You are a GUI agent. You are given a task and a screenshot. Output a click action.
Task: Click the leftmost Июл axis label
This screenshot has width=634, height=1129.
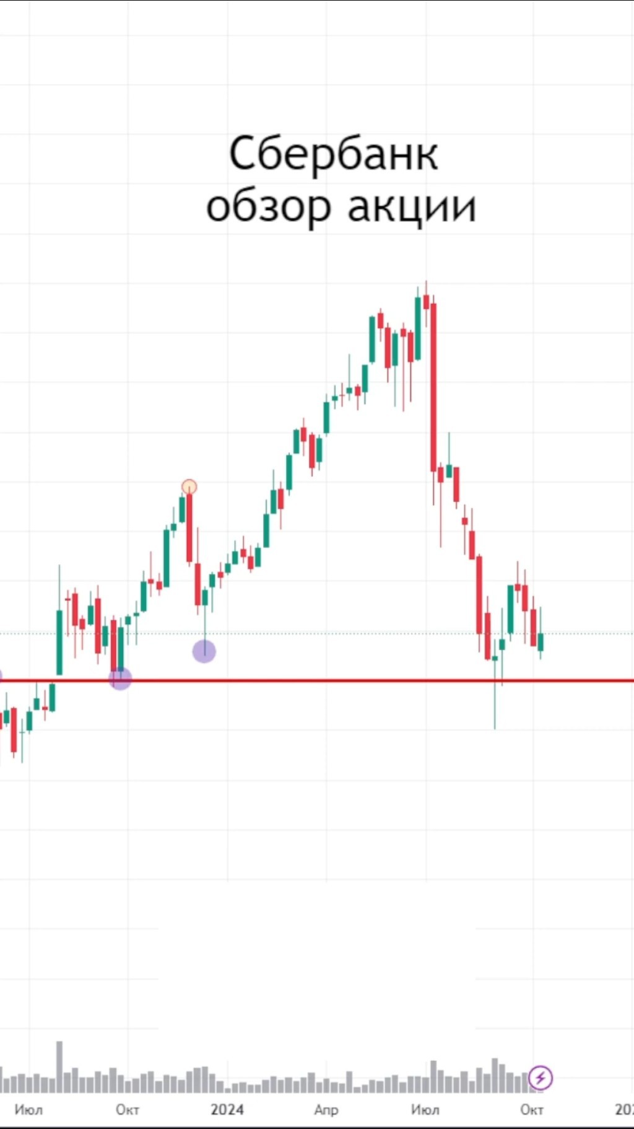coord(28,1110)
